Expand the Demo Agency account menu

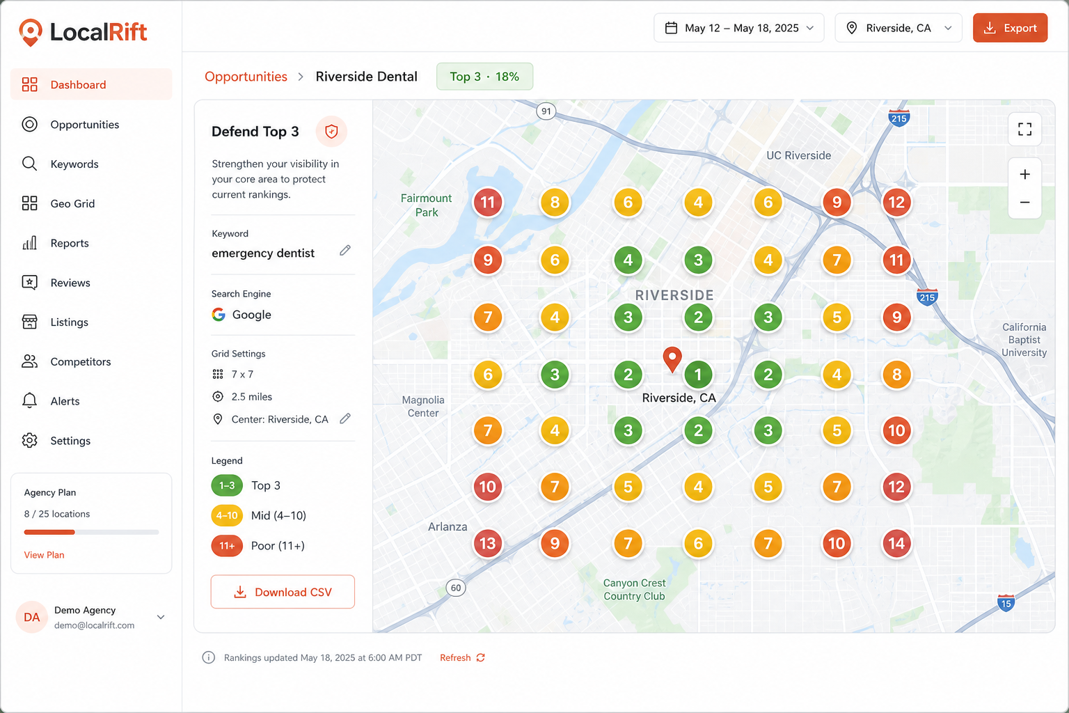point(161,617)
